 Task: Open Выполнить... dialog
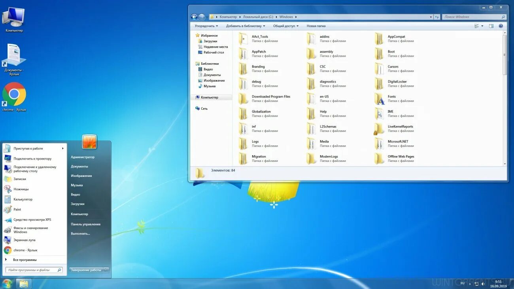click(x=81, y=234)
